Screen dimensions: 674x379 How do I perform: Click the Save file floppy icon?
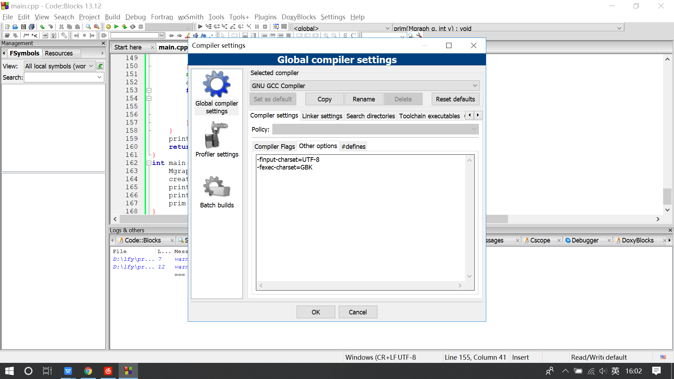[x=24, y=27]
